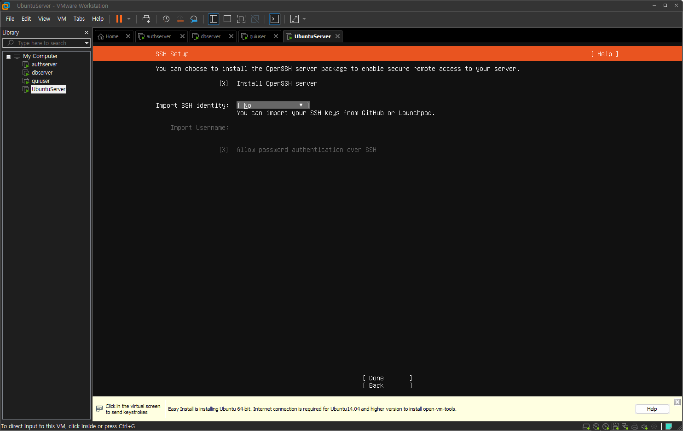683x431 pixels.
Task: Toggle the show thumbnail bar icon
Action: [x=227, y=19]
